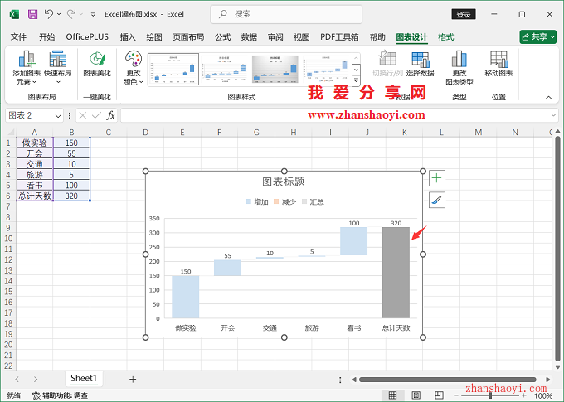Open chart styles brush button beside chart

pos(437,200)
